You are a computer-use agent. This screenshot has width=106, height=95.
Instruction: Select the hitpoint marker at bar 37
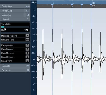91,5
